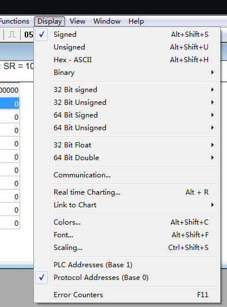Expand the Binary submenu

point(127,73)
